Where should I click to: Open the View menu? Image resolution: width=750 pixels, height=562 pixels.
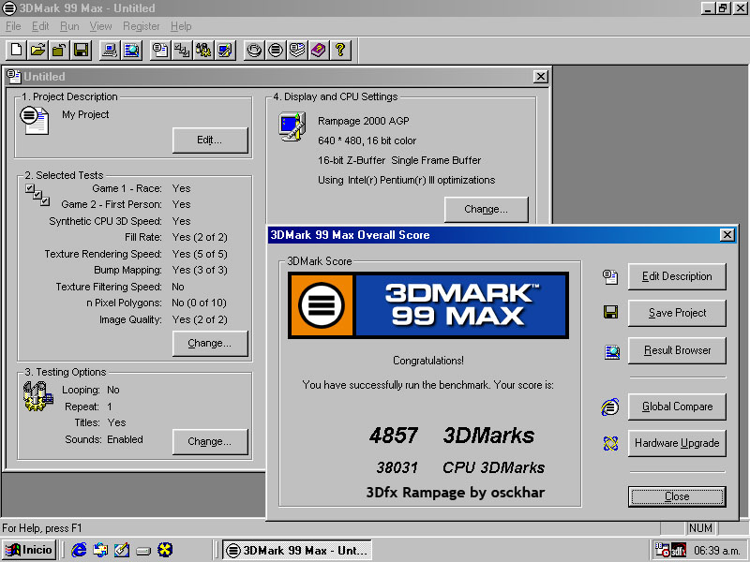(100, 26)
